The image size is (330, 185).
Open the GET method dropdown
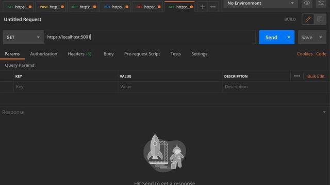point(23,37)
